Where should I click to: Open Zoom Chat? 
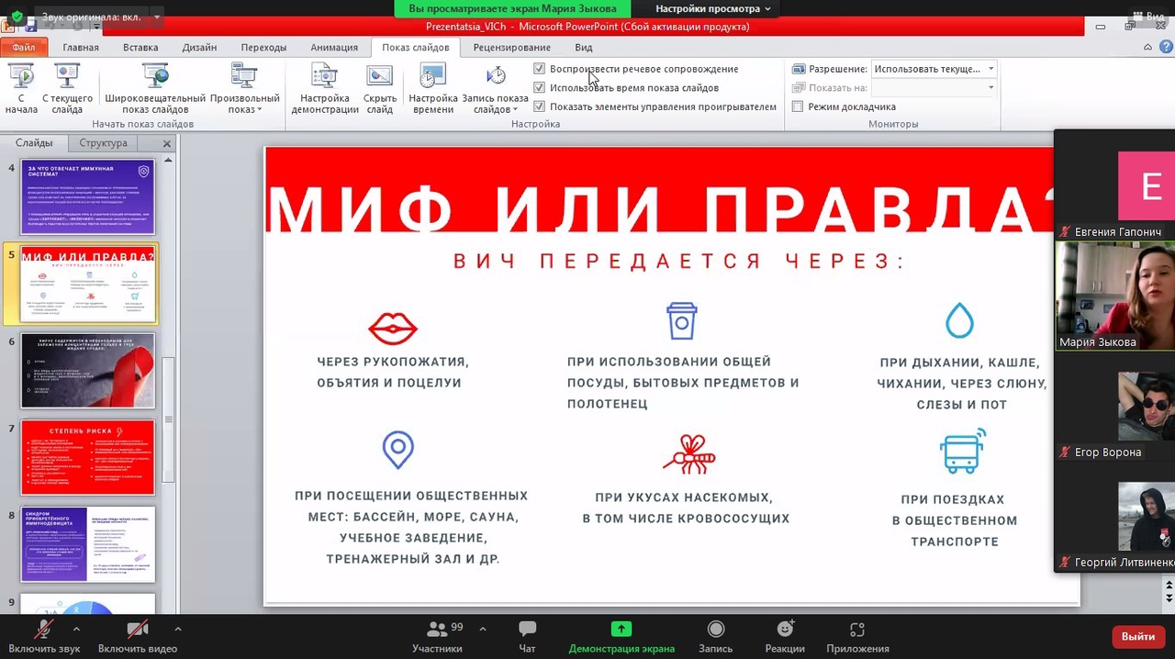[527, 636]
